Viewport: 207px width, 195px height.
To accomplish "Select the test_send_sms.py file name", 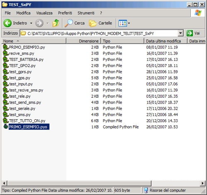I will point(25,102).
